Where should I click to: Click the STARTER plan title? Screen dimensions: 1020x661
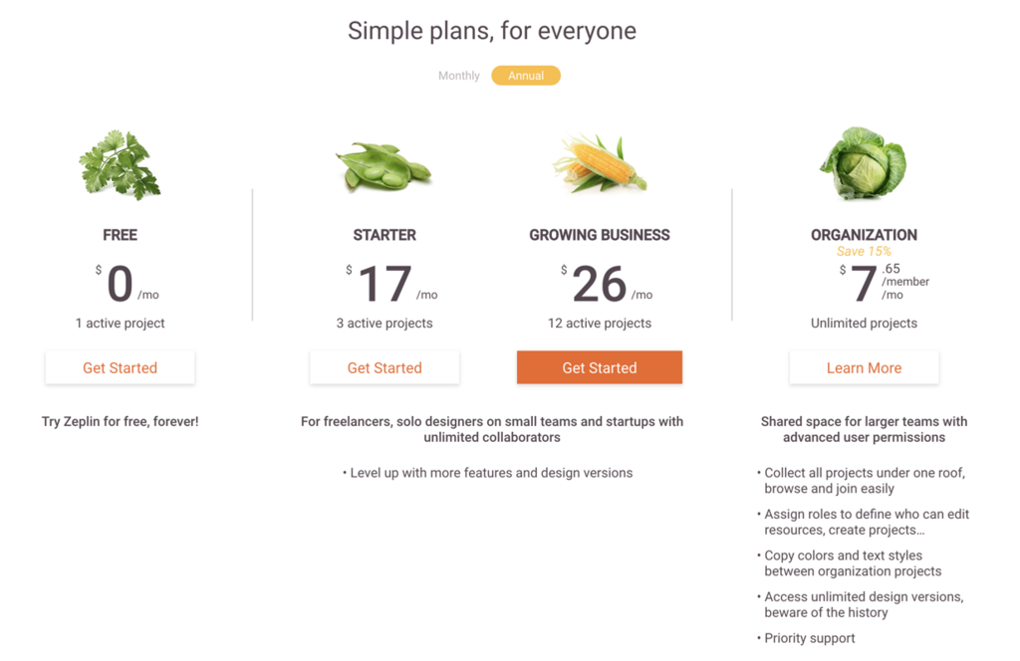pyautogui.click(x=384, y=235)
